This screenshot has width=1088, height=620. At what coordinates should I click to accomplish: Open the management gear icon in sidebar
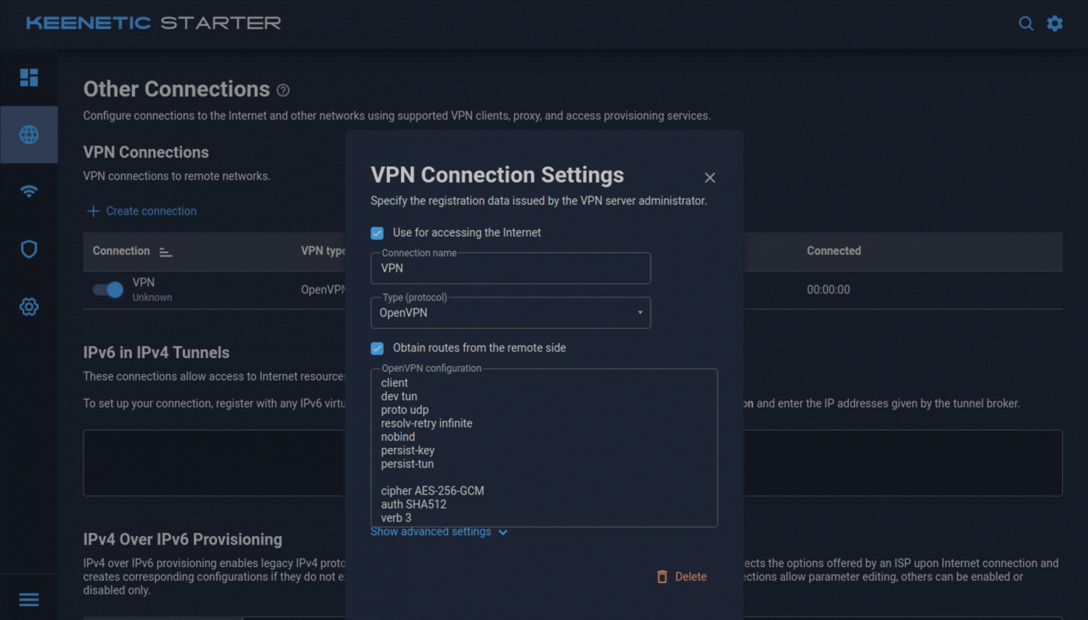click(29, 307)
